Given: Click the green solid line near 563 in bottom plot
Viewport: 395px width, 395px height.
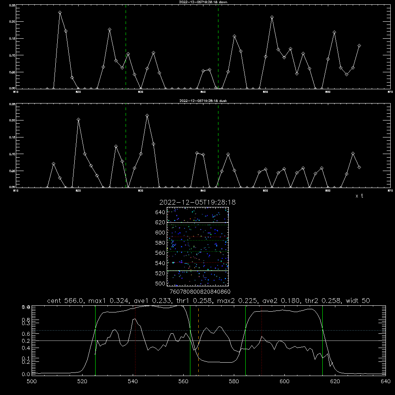Looking at the screenshot, I should [190, 340].
